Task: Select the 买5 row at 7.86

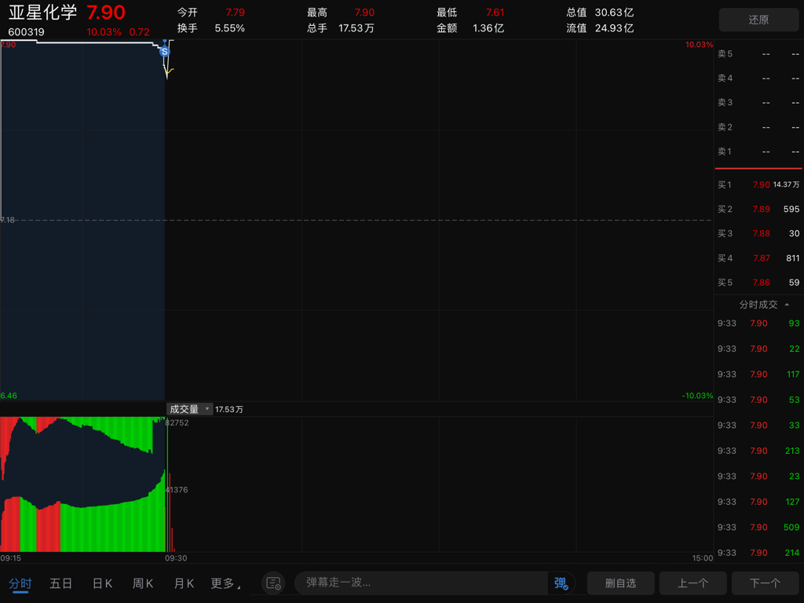Action: [x=758, y=283]
